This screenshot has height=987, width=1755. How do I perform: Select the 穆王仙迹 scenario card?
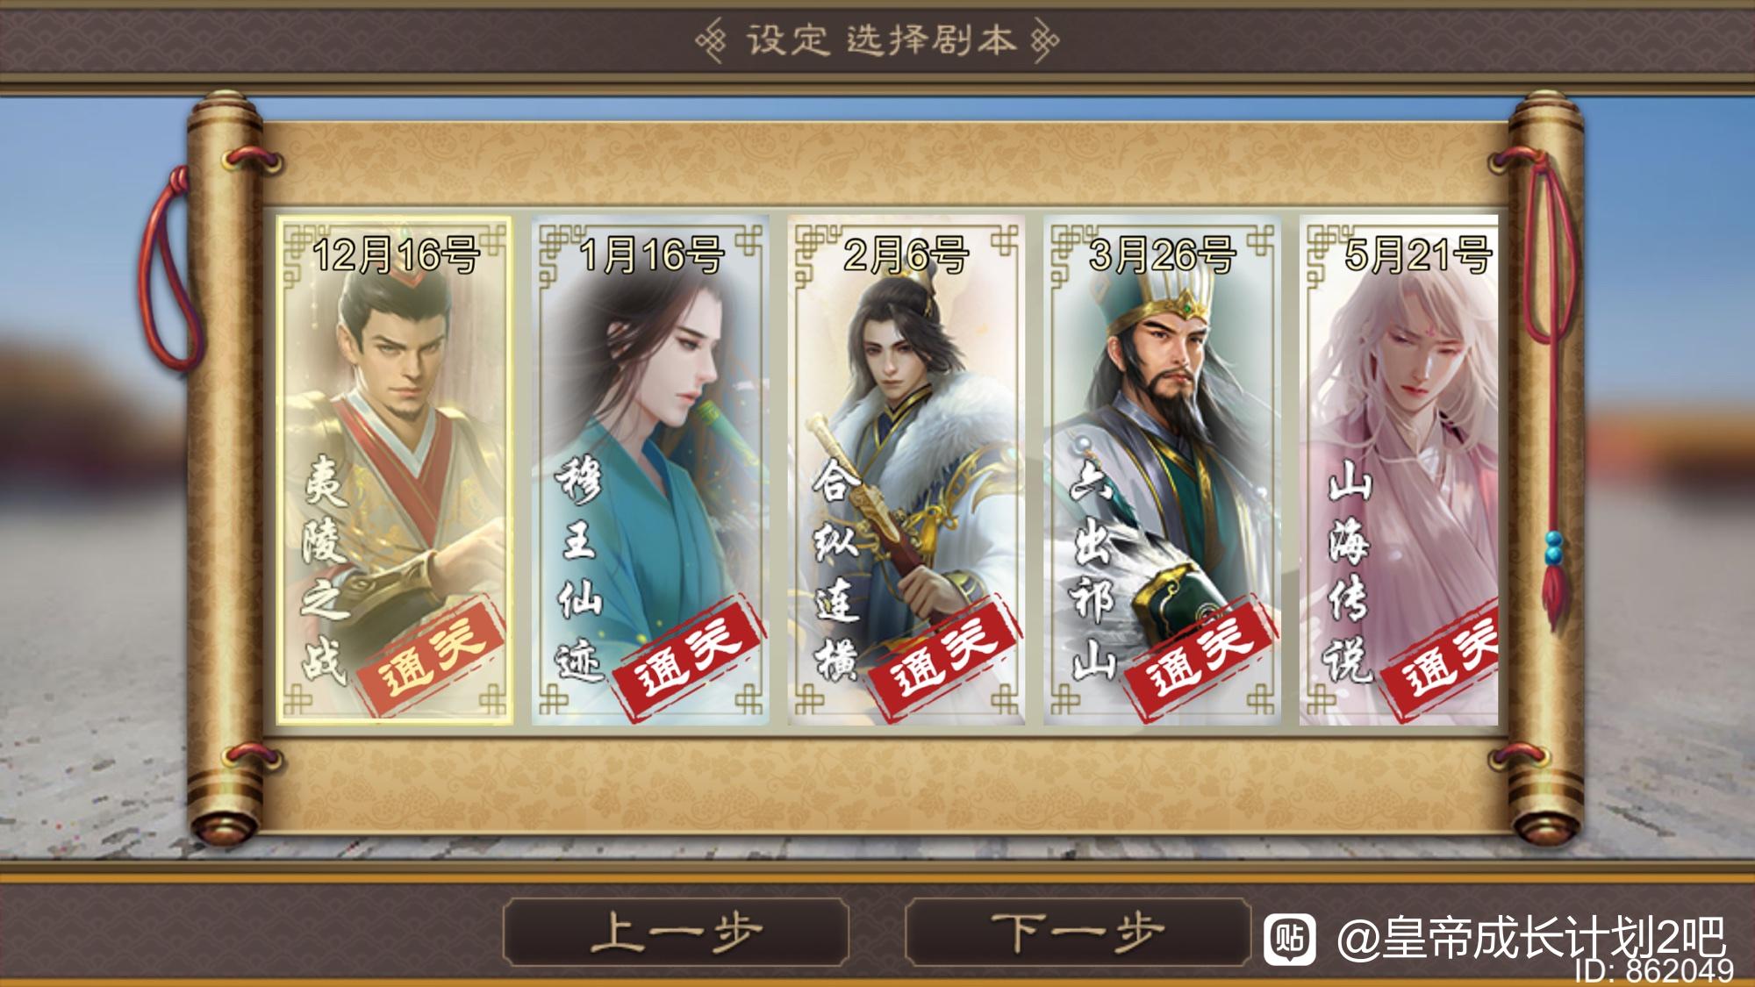pyautogui.click(x=650, y=470)
